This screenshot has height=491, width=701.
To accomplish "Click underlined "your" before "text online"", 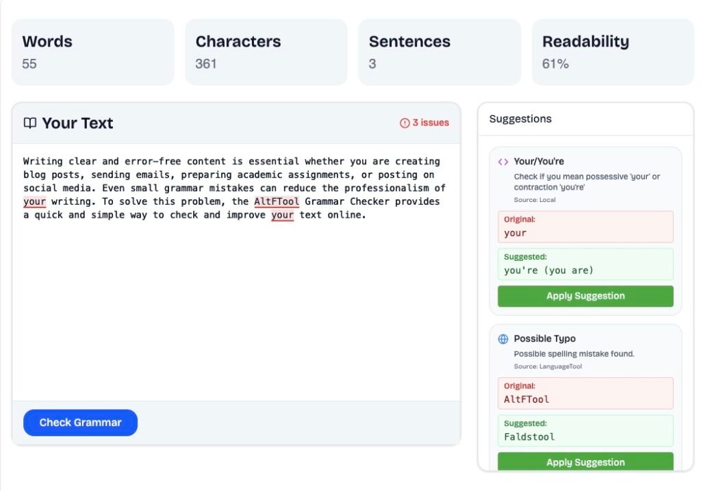I will coord(282,215).
